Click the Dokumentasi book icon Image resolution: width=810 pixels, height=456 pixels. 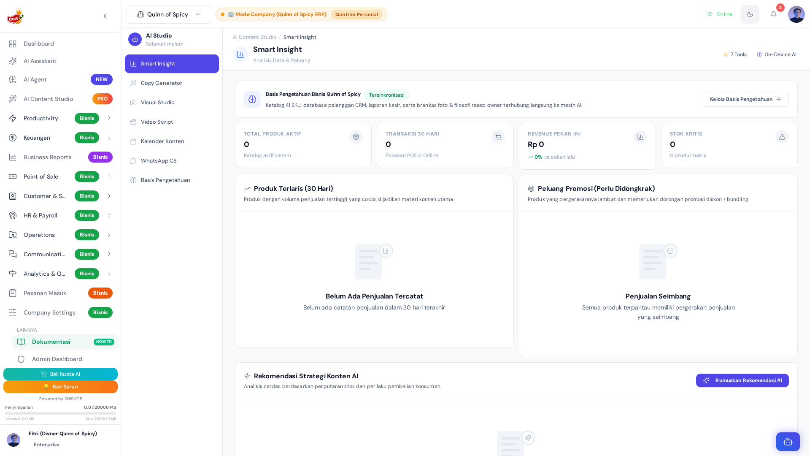[21, 342]
